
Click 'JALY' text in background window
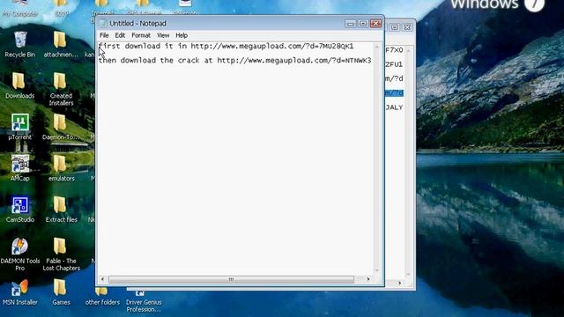394,107
